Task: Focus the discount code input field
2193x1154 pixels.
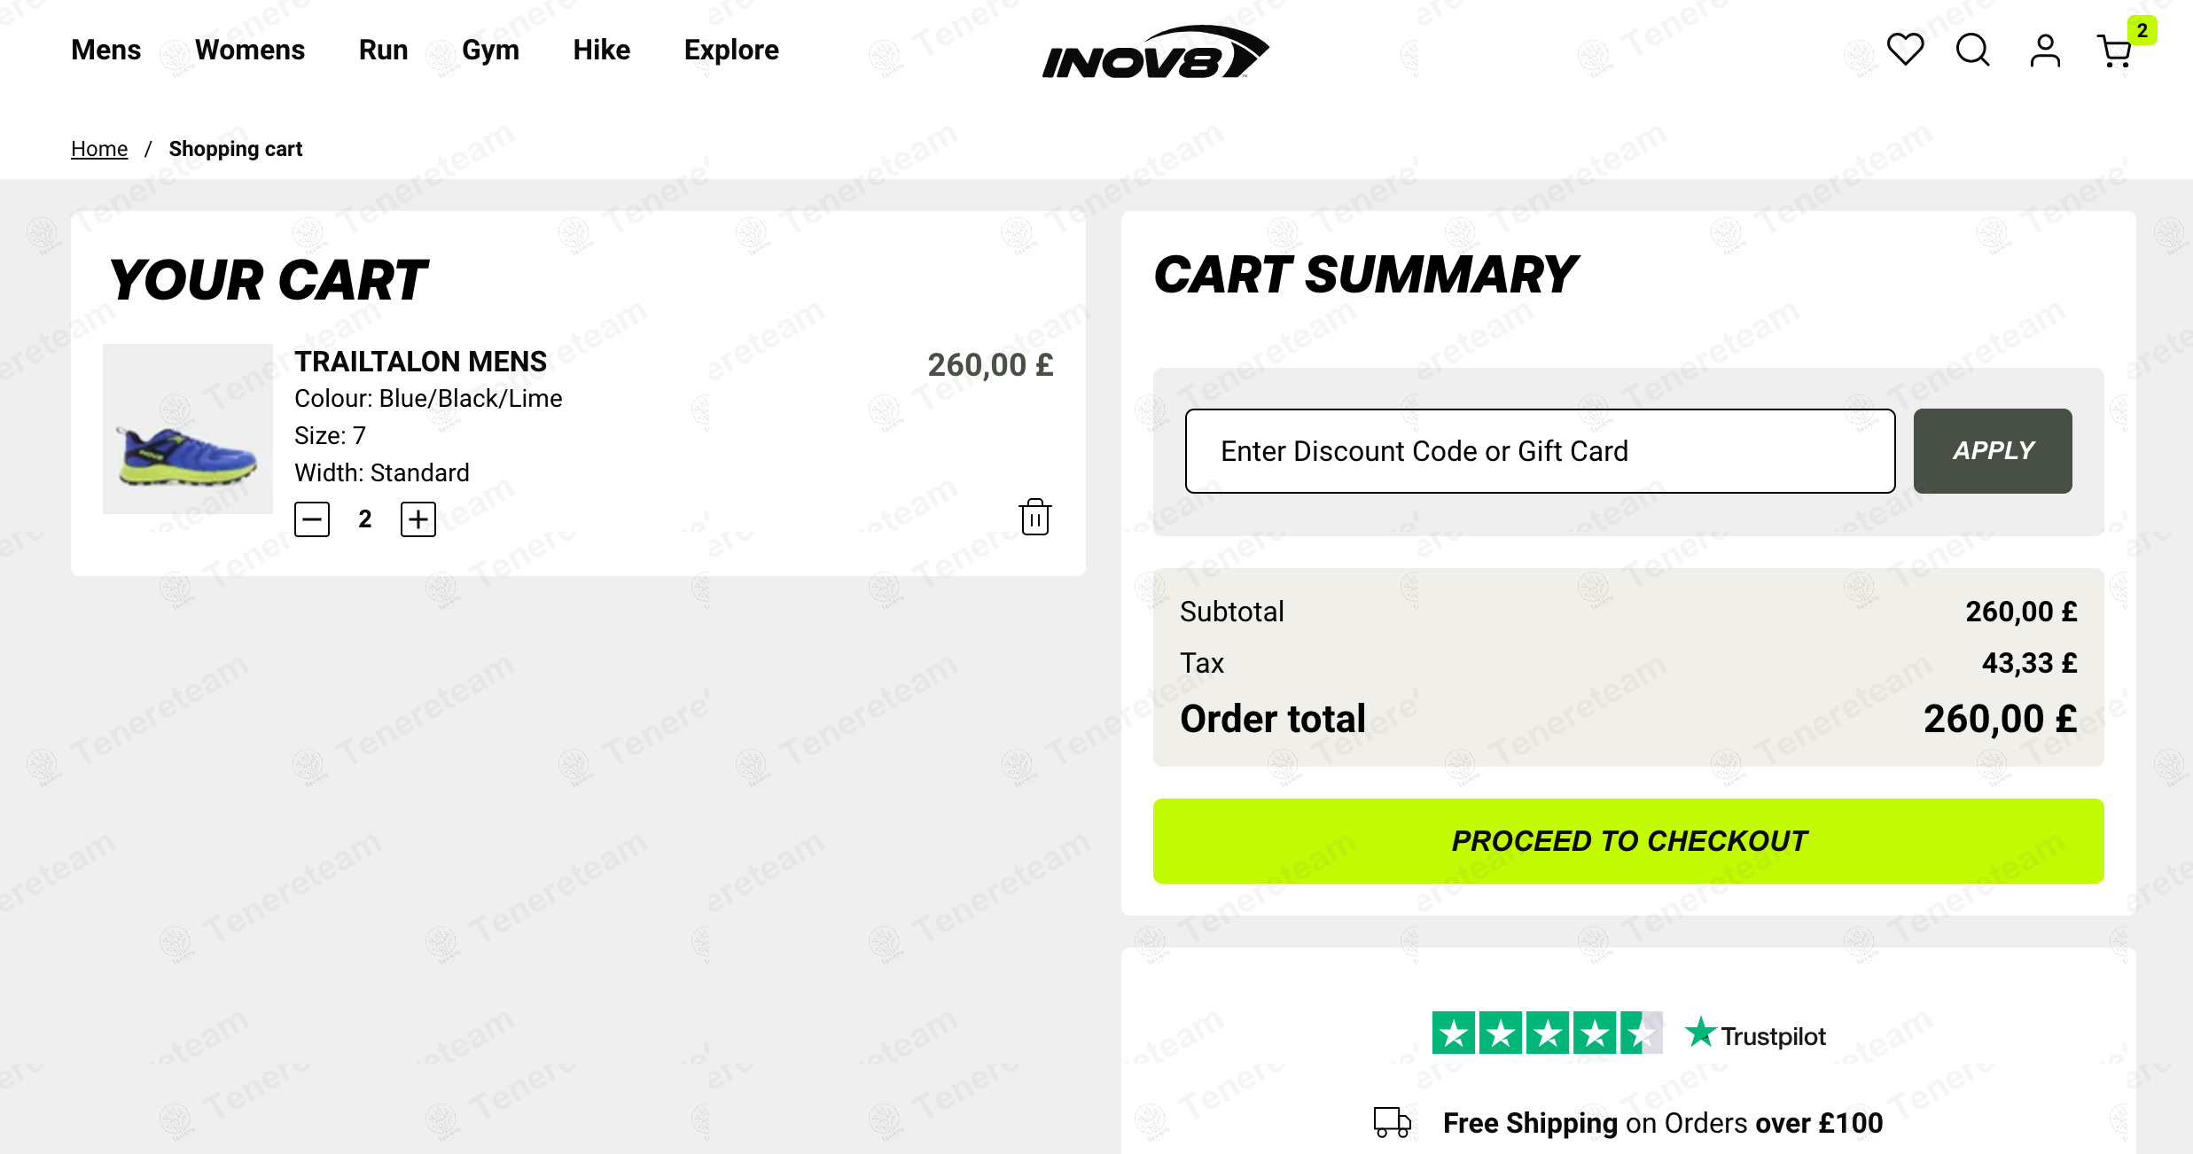Action: tap(1540, 451)
